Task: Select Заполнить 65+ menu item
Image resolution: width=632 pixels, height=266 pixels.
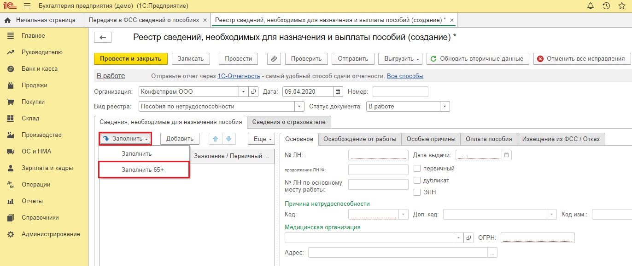Action: [x=144, y=170]
